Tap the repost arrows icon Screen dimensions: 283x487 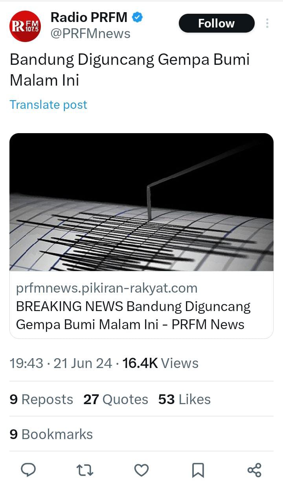point(85,470)
